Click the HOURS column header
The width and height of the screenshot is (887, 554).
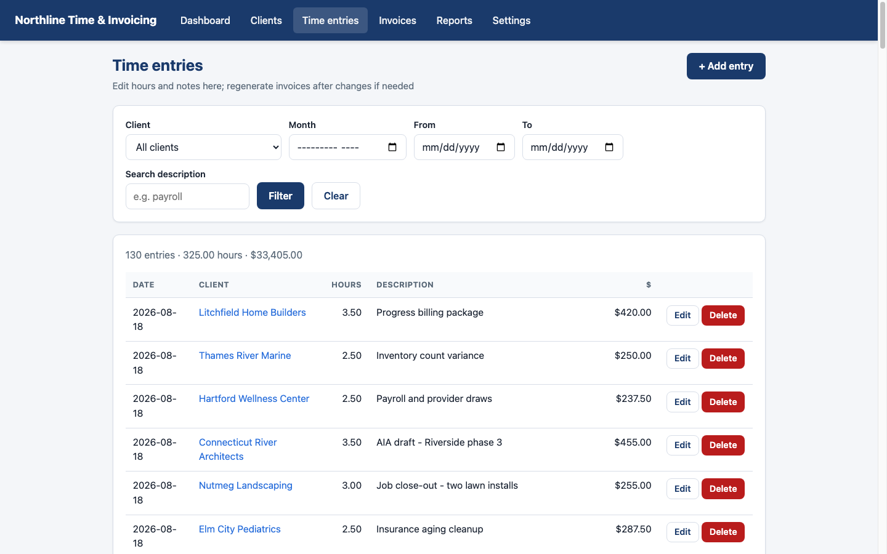point(346,284)
